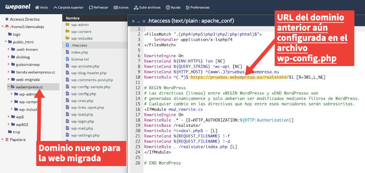Minimize the .htaccess editor window
Image resolution: width=365 pixels, height=173 pixels.
click(139, 21)
